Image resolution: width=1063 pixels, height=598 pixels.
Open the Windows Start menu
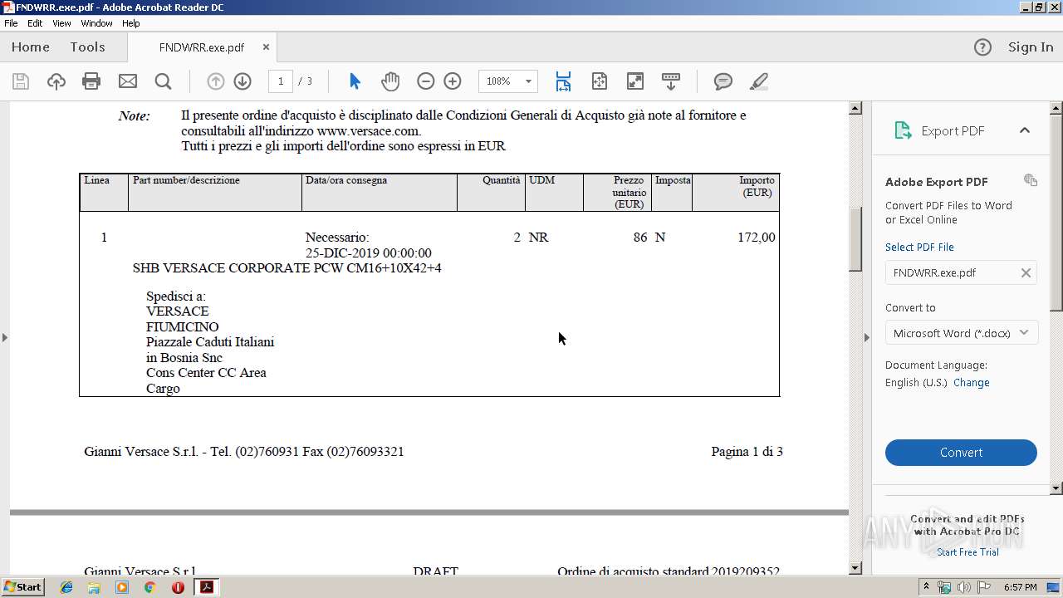point(22,587)
